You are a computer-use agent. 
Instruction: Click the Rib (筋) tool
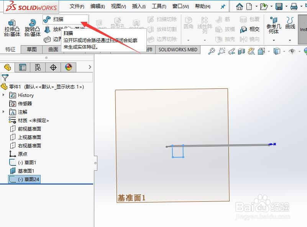[223, 19]
